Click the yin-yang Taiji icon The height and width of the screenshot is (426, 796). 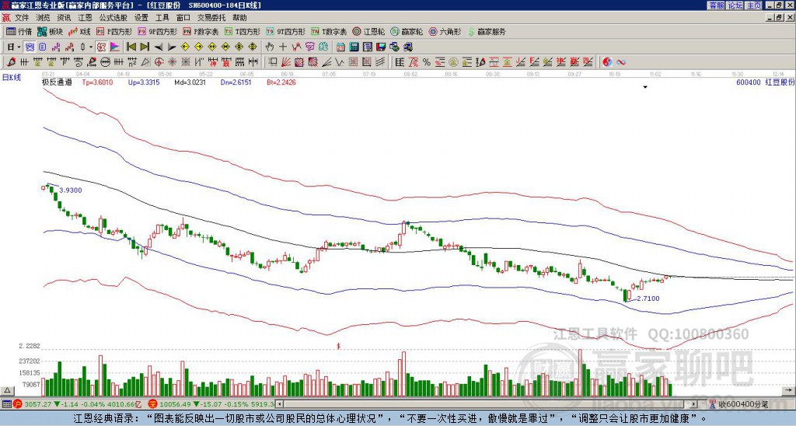click(x=607, y=62)
